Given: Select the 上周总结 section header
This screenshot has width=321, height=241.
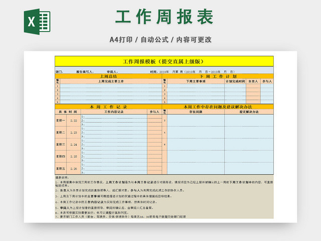Looking at the screenshot, I should [x=108, y=76].
